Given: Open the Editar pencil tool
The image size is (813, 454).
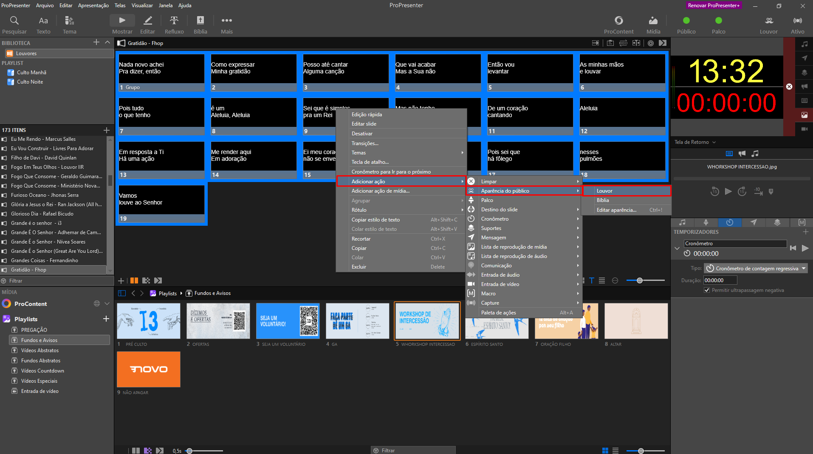Looking at the screenshot, I should pyautogui.click(x=147, y=25).
